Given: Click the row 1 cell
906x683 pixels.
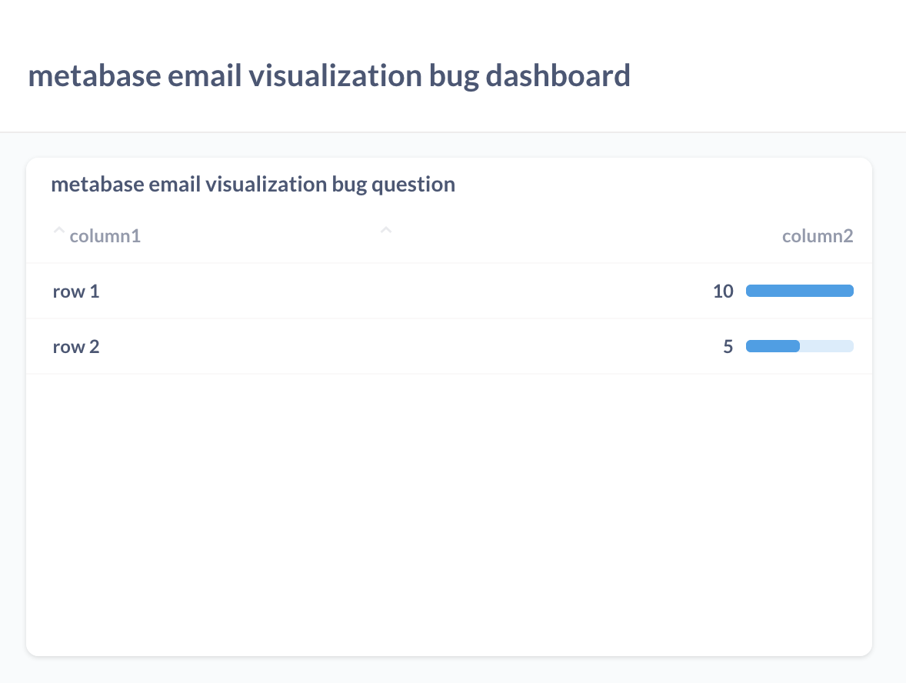Looking at the screenshot, I should [75, 291].
